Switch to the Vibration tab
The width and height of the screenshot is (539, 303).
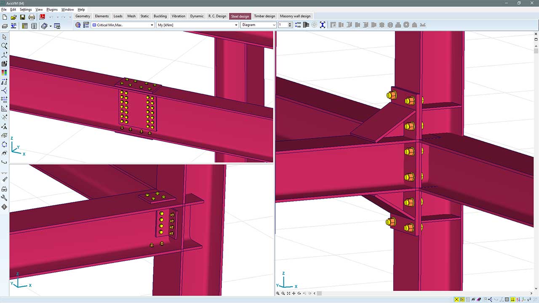179,16
